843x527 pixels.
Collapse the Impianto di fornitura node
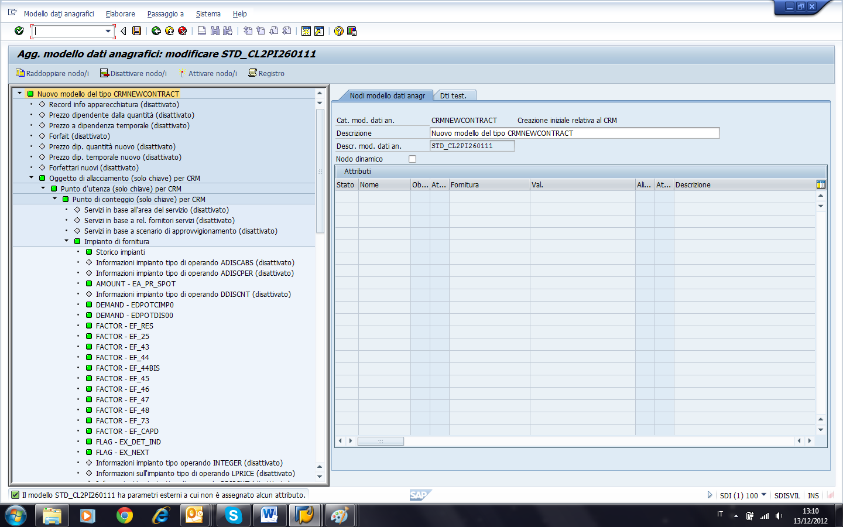coord(67,241)
